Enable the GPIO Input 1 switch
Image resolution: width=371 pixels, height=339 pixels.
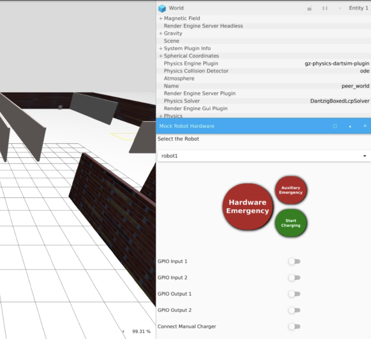[294, 261]
